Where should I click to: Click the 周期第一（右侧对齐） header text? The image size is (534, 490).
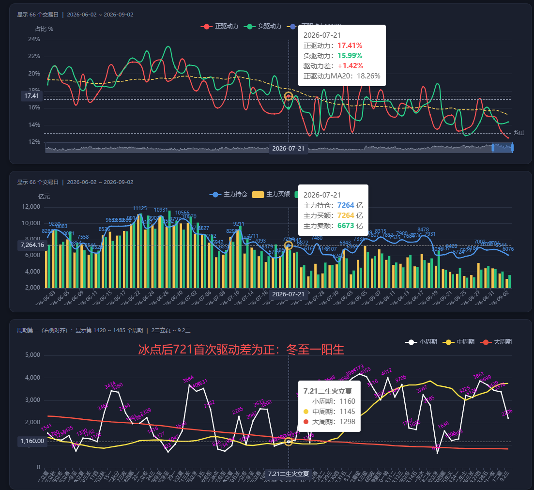[43, 330]
